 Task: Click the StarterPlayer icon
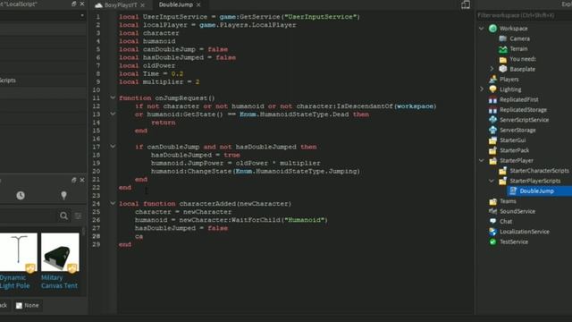coord(492,161)
